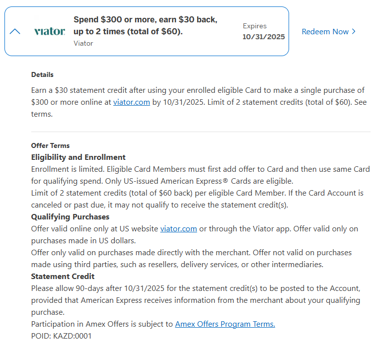Click the expiration date 10/31/2025 in card
This screenshot has height=352, width=377.
263,37
